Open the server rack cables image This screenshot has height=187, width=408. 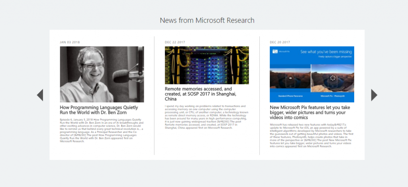point(207,65)
